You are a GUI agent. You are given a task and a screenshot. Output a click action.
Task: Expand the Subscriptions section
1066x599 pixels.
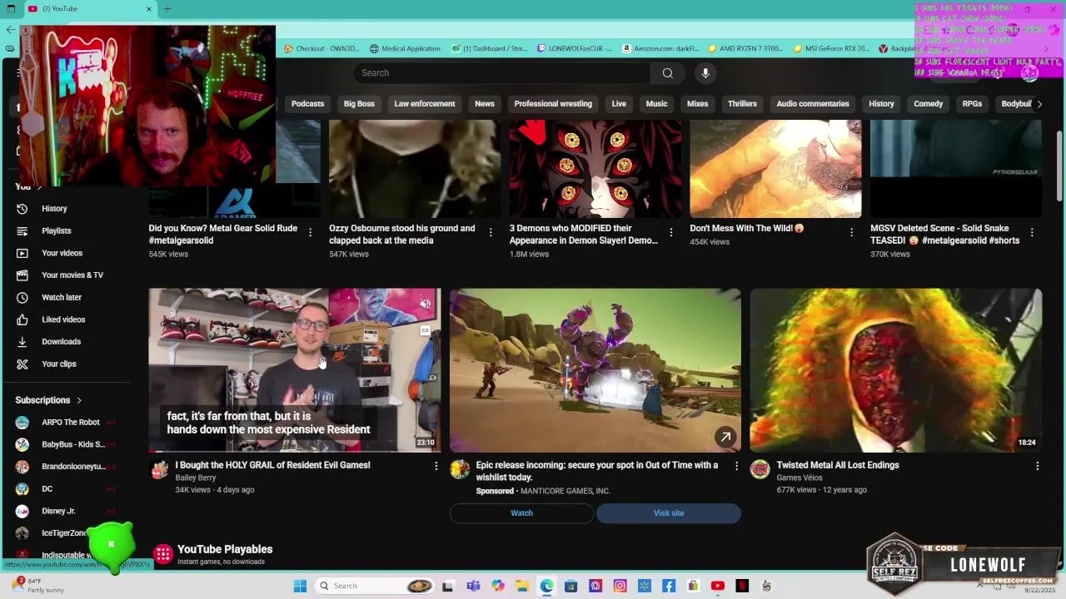pos(49,400)
